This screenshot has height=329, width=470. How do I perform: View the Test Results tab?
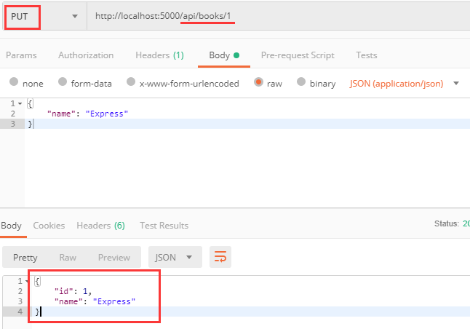tap(164, 226)
